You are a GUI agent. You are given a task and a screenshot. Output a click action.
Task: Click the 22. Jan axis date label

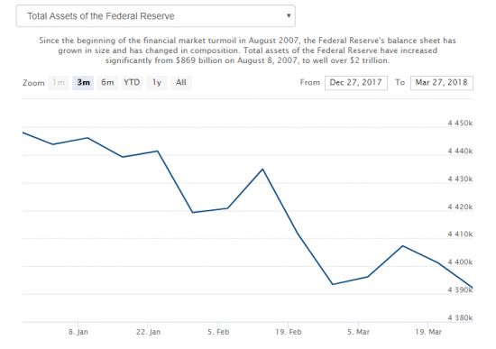pos(149,332)
